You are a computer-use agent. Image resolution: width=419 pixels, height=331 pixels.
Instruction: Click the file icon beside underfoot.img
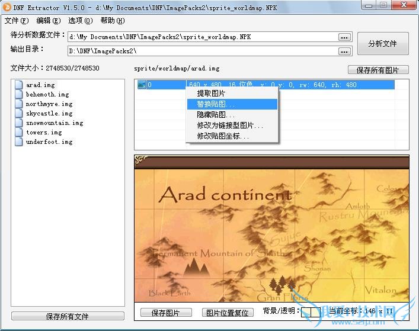point(19,142)
